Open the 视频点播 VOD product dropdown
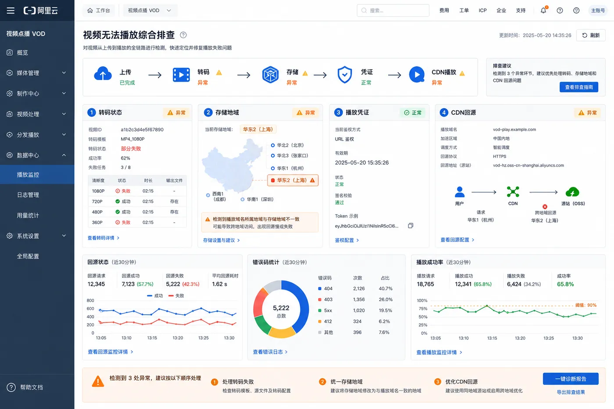This screenshot has height=409, width=614. pos(150,11)
